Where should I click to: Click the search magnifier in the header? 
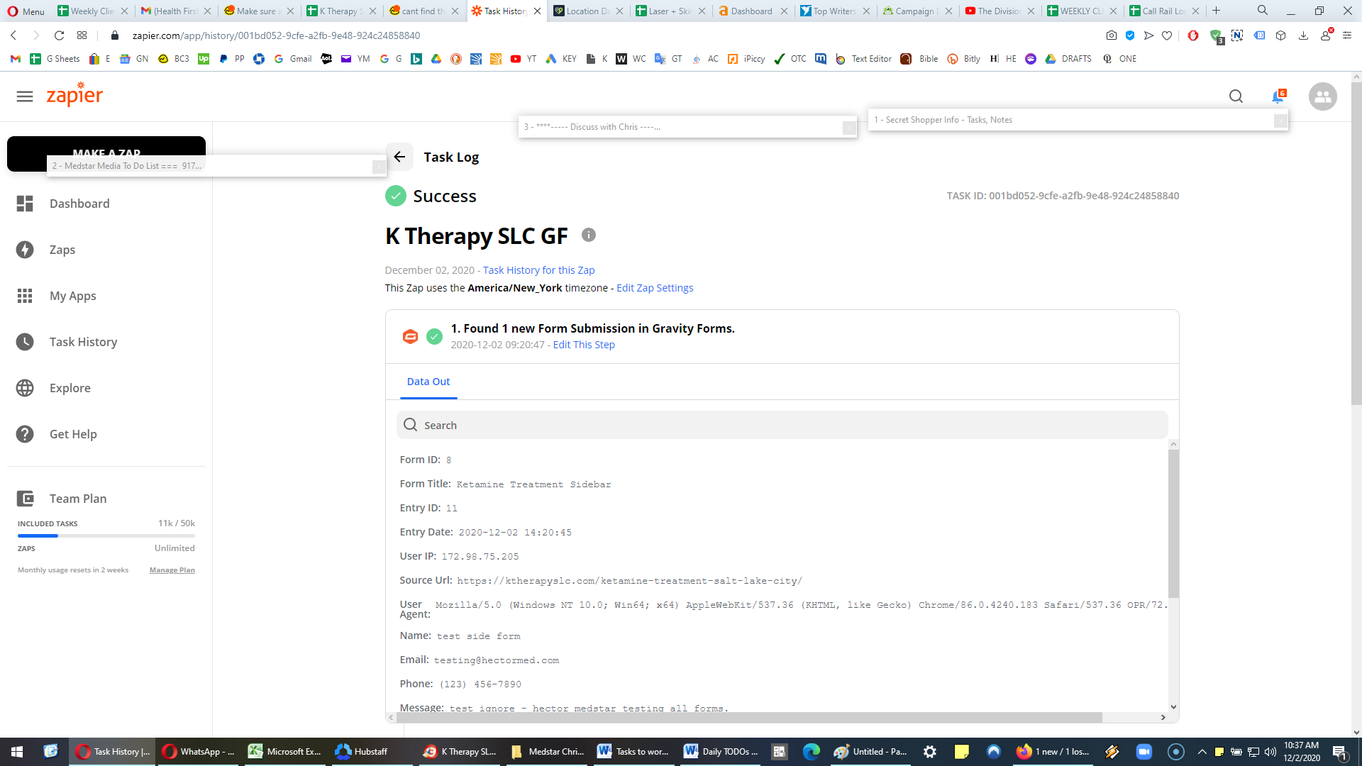coord(1236,96)
